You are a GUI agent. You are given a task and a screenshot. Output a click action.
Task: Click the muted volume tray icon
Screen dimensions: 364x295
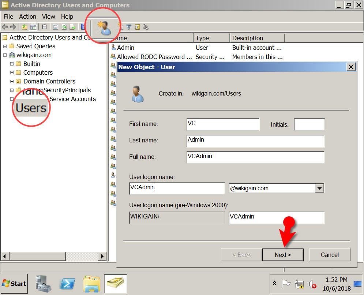point(312,284)
